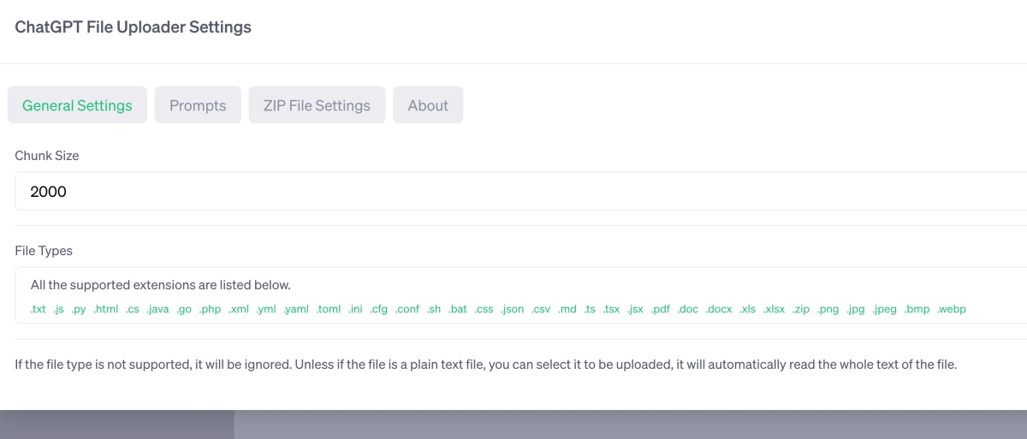This screenshot has height=439, width=1027.
Task: Select the .txt extension tag
Action: (x=38, y=310)
